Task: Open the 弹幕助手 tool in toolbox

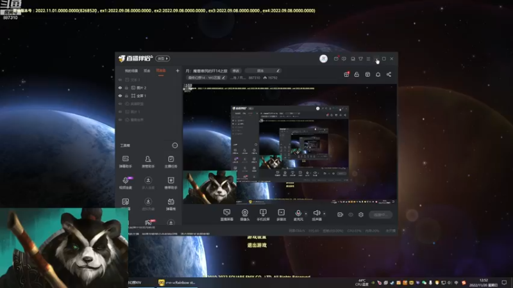Action: click(125, 161)
